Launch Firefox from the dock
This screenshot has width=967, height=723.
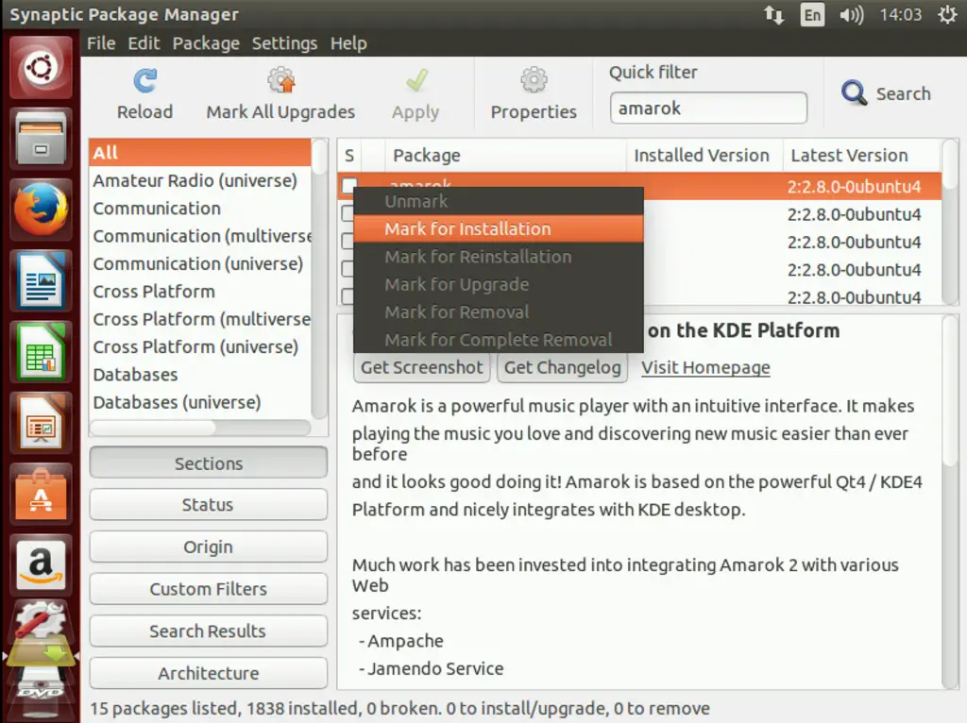(41, 209)
